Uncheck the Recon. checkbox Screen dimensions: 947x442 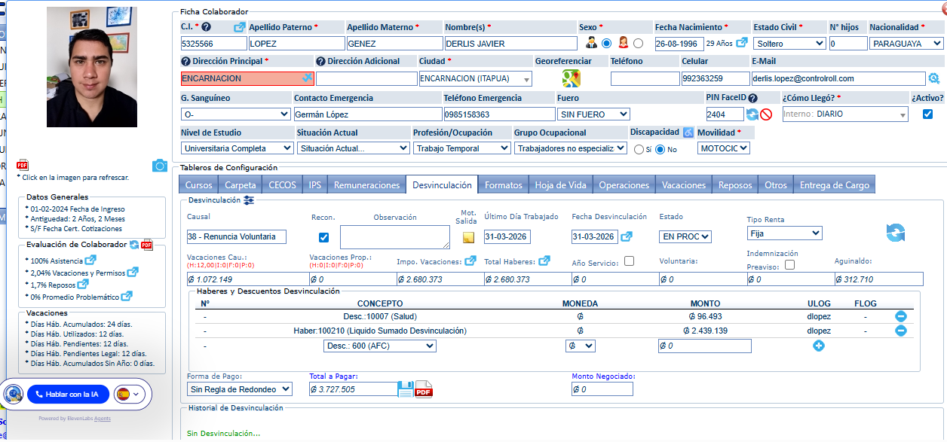pos(323,237)
